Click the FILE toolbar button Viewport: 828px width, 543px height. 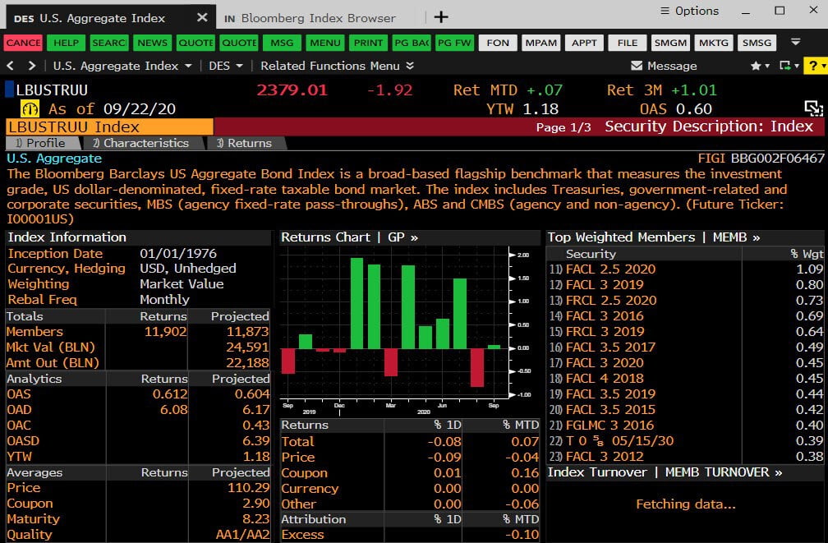[x=628, y=43]
